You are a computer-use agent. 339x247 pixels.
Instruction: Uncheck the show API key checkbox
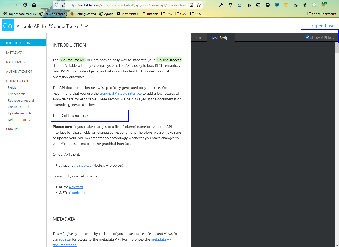[x=307, y=37]
